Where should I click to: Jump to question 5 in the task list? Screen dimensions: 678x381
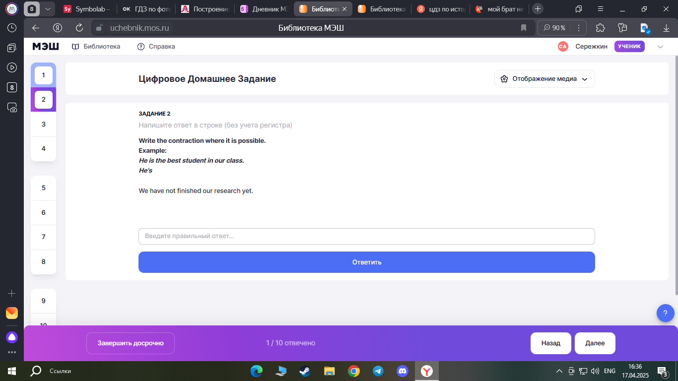coord(44,188)
